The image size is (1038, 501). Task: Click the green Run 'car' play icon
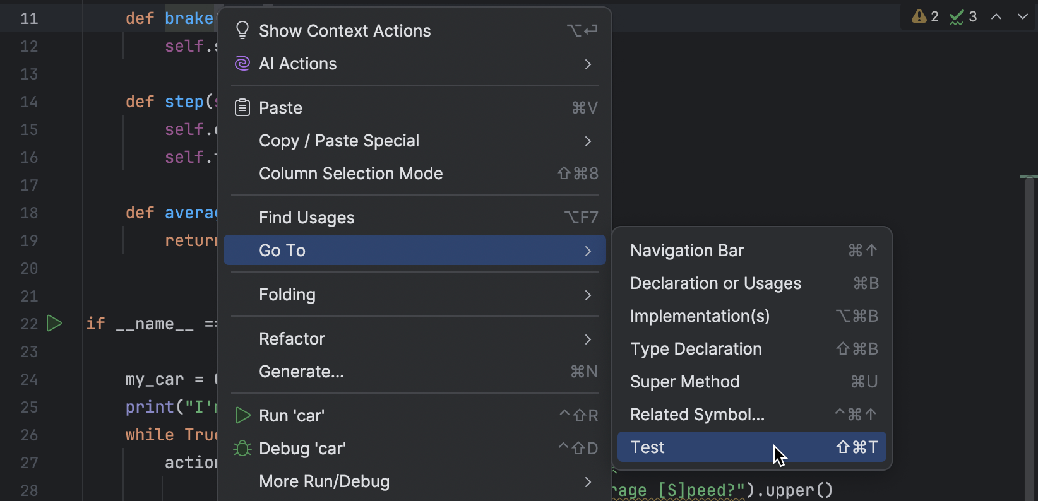click(242, 415)
